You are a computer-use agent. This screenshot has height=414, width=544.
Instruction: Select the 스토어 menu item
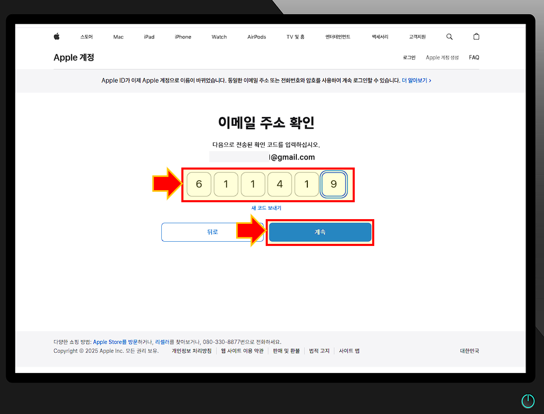coord(86,36)
